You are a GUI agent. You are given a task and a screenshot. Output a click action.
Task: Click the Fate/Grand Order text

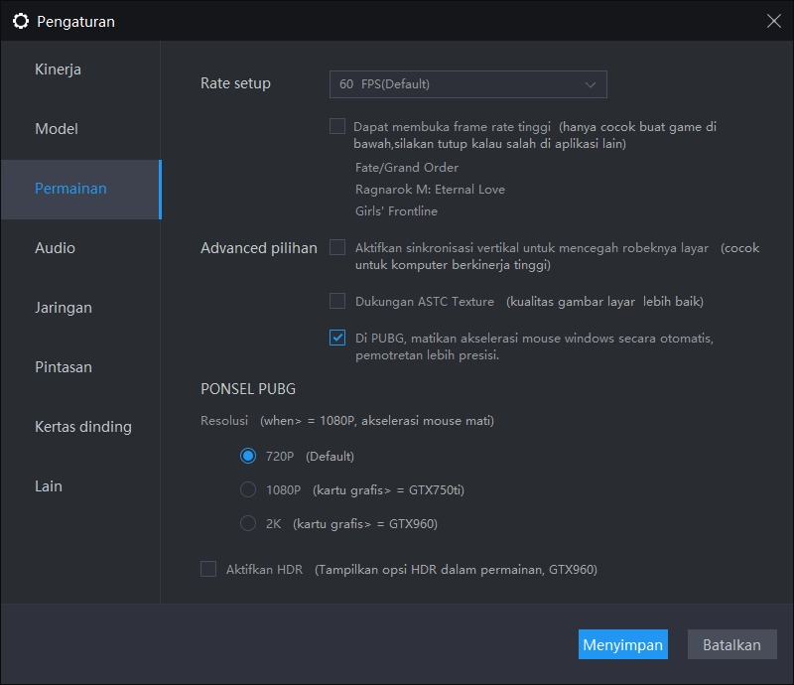pos(407,167)
